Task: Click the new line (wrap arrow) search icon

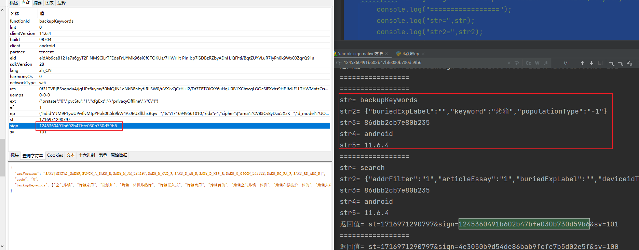Action: coord(517,63)
